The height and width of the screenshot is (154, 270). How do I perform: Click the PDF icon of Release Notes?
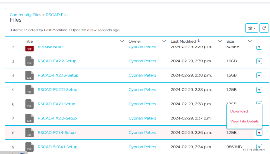tap(29, 49)
